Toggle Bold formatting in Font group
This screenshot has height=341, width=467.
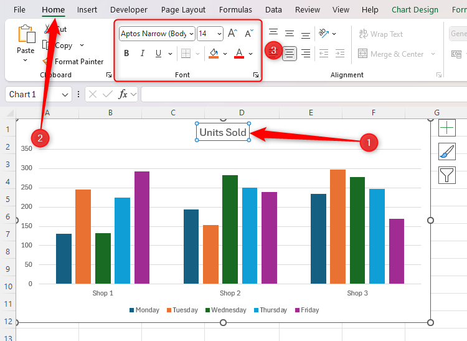(x=127, y=54)
